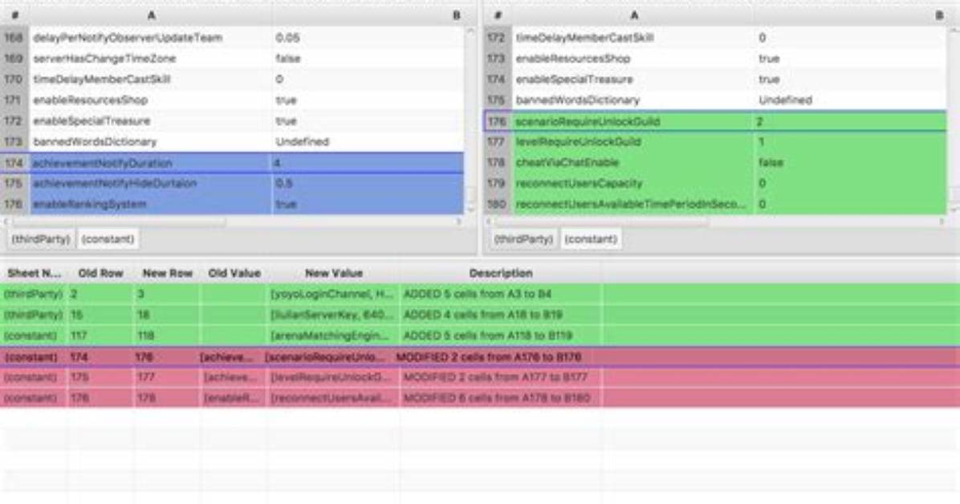
Task: Sort by New Row column header
Action: [x=167, y=273]
